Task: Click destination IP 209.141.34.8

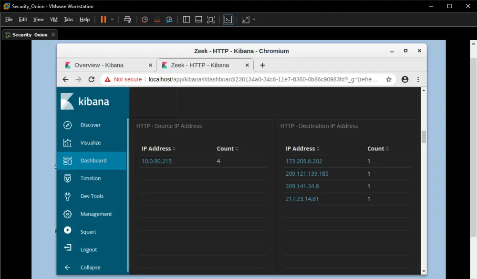Action: coord(302,186)
